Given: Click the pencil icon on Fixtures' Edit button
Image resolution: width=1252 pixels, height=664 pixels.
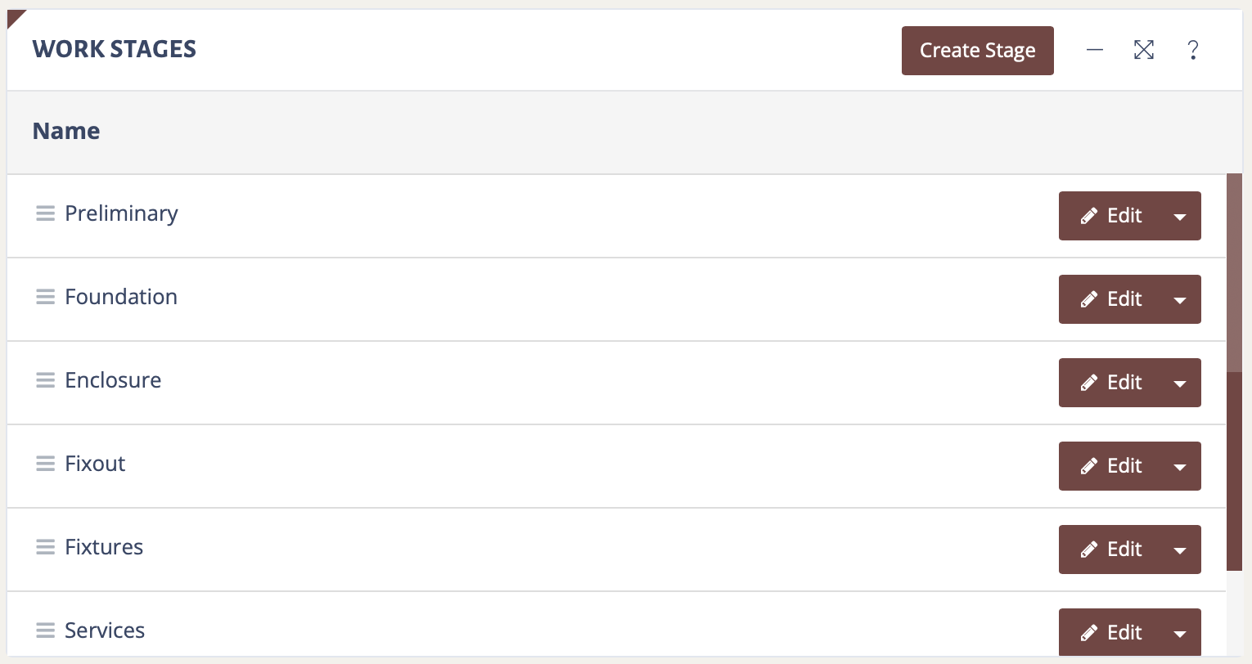Looking at the screenshot, I should (x=1089, y=549).
